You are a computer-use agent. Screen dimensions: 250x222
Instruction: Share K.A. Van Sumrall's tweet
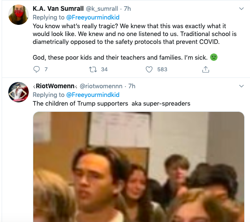click(205, 70)
